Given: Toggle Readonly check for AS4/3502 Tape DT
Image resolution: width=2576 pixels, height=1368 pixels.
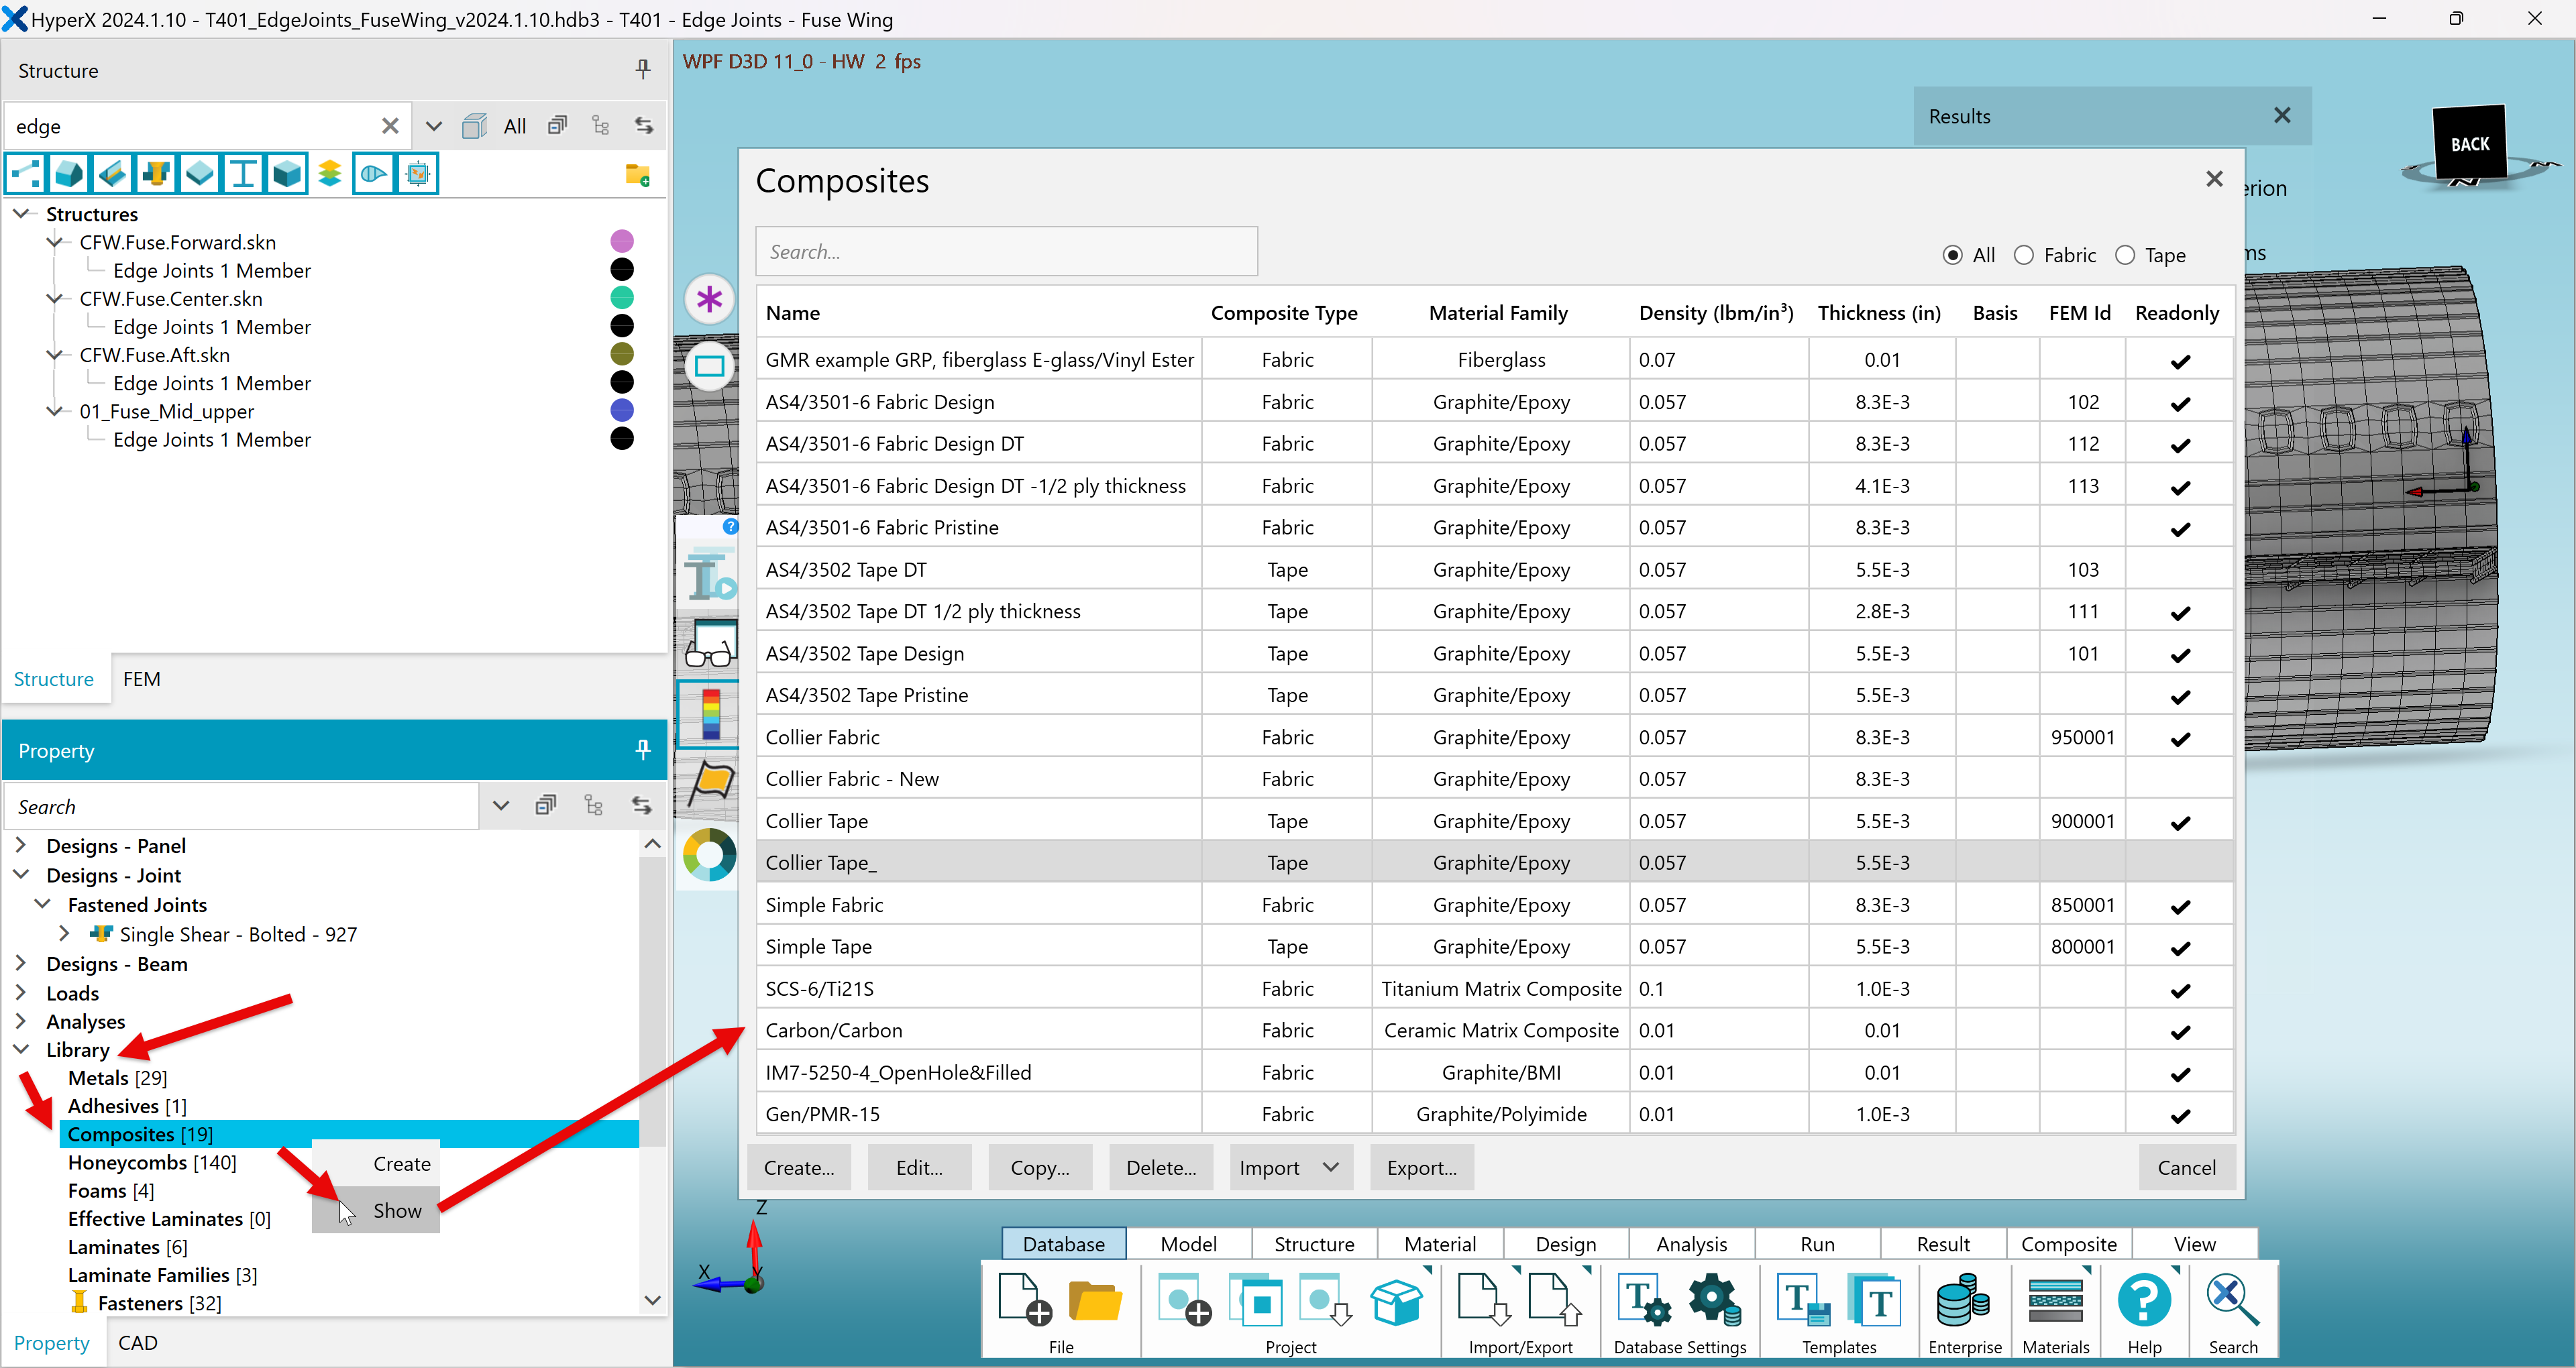Looking at the screenshot, I should [2180, 570].
